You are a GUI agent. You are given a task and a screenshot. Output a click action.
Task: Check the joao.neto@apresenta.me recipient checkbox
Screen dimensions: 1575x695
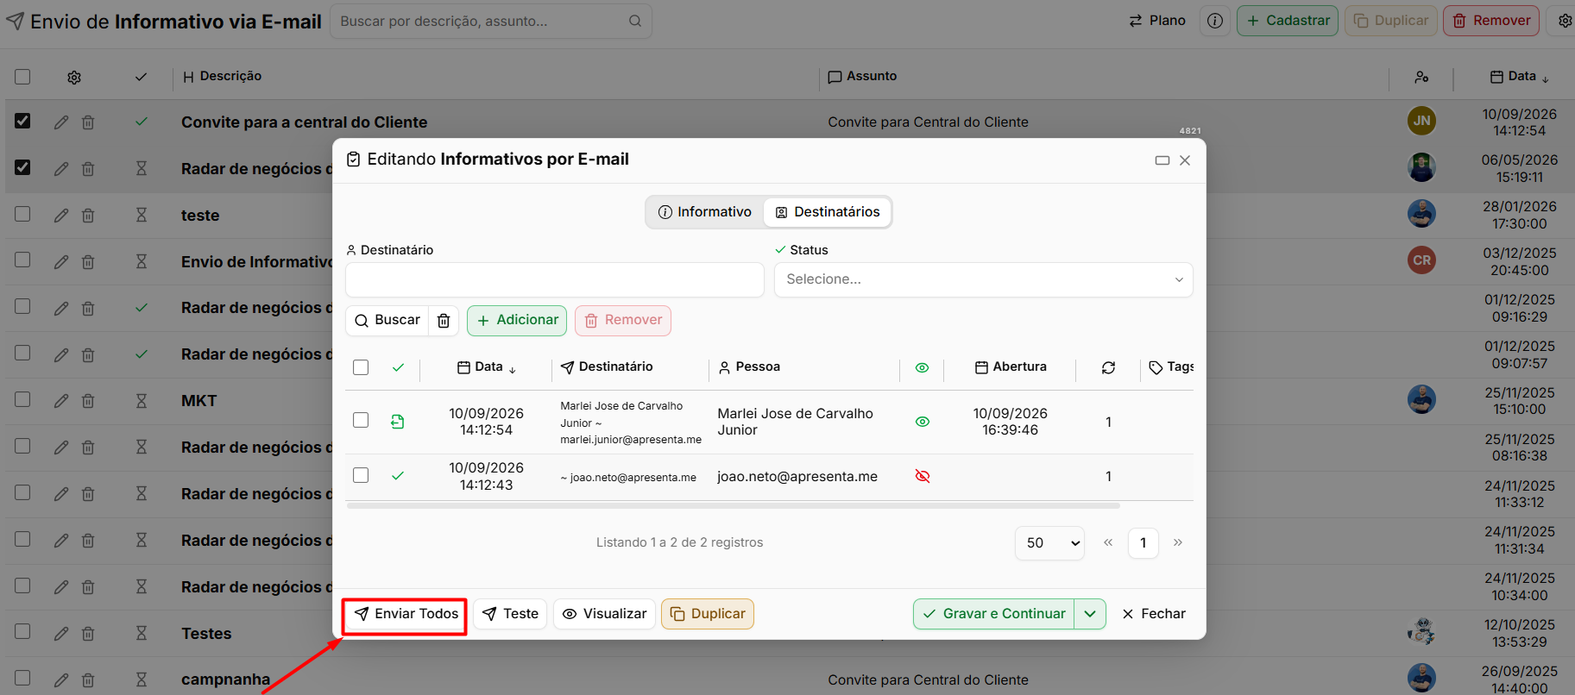click(361, 475)
